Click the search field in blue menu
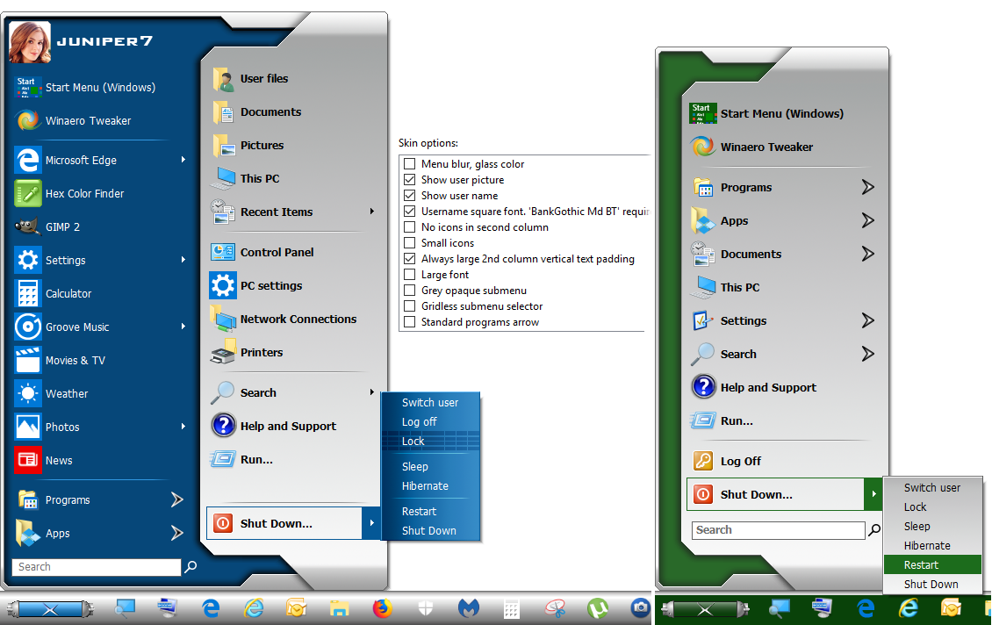The width and height of the screenshot is (992, 625). pyautogui.click(x=97, y=567)
